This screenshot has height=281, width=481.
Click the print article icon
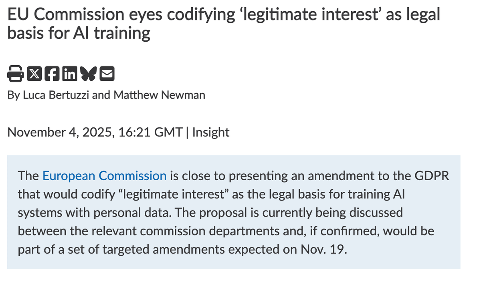click(16, 74)
